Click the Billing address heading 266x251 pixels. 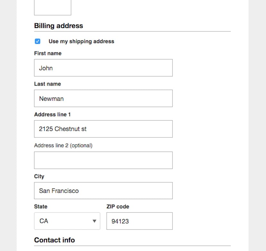58,26
